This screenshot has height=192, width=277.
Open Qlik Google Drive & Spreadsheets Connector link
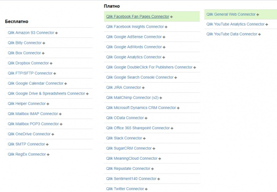point(46,93)
